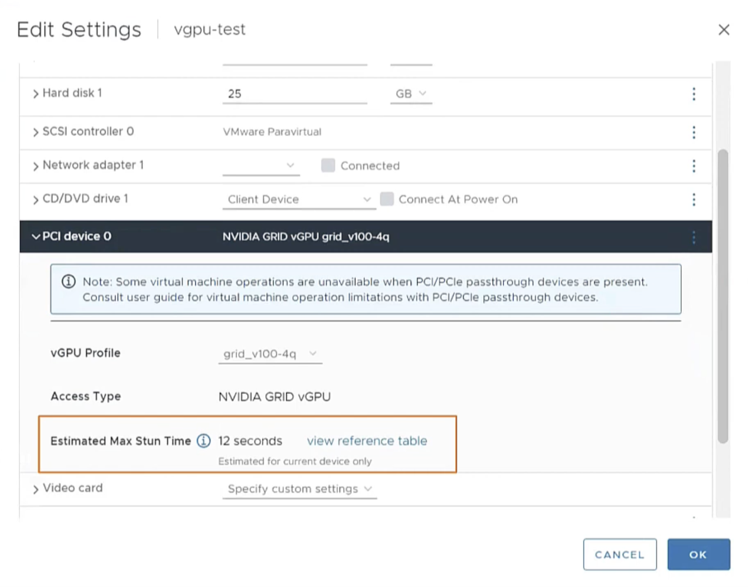
Task: Click Estimated Max Stun Time info icon
Action: [x=203, y=440]
